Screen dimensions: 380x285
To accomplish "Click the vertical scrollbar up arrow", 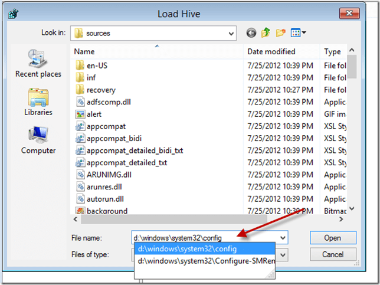I will click(x=352, y=50).
